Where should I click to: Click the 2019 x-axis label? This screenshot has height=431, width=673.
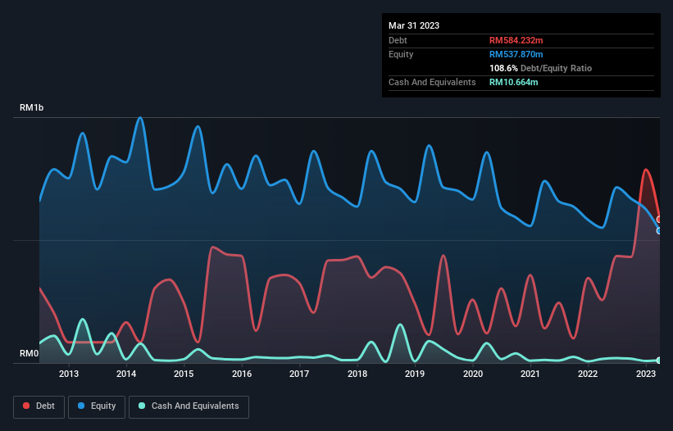coord(415,374)
